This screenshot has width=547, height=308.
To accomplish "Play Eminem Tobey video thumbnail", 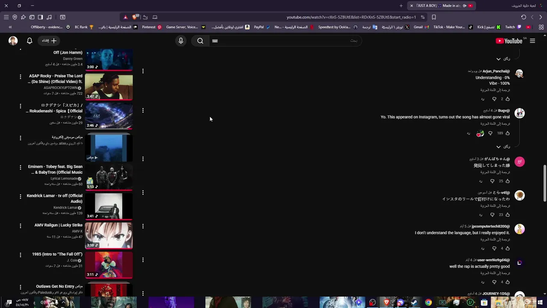I will tap(109, 177).
